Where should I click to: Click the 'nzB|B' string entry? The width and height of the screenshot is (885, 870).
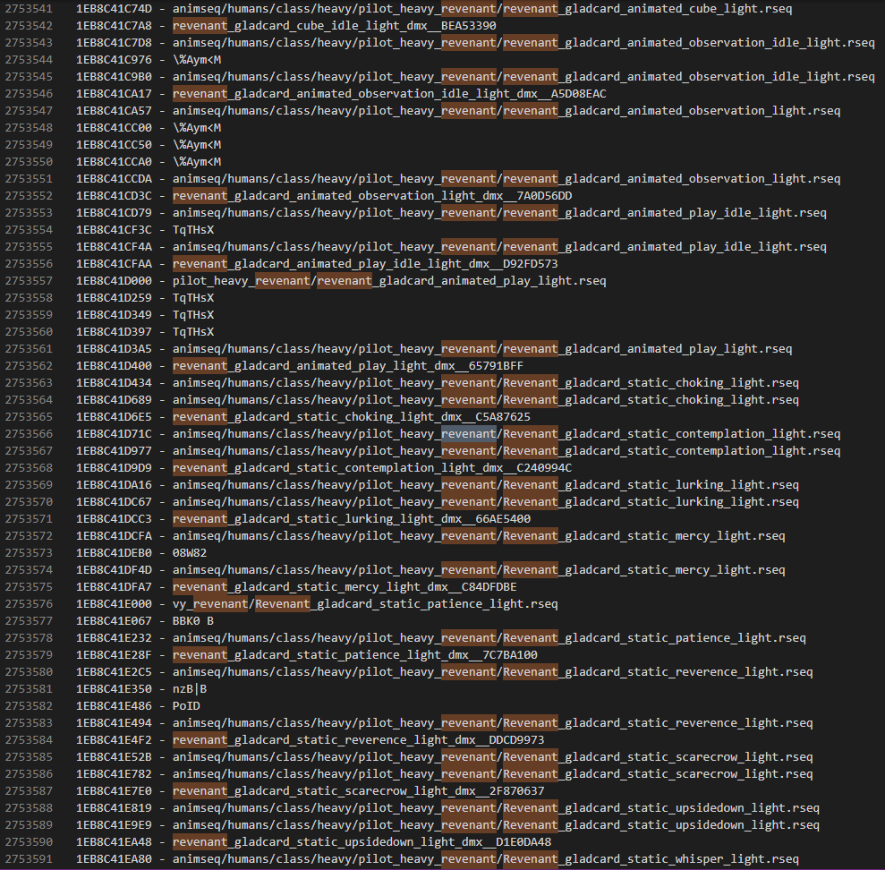tap(190, 689)
